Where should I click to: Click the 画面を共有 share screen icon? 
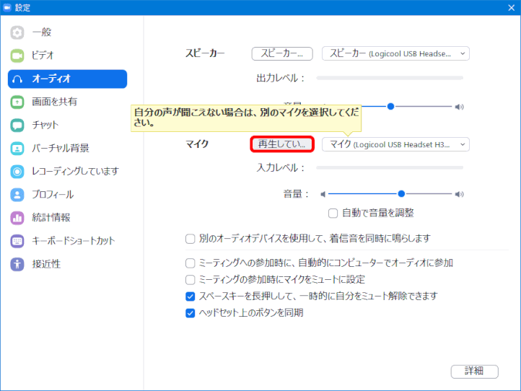pos(17,102)
